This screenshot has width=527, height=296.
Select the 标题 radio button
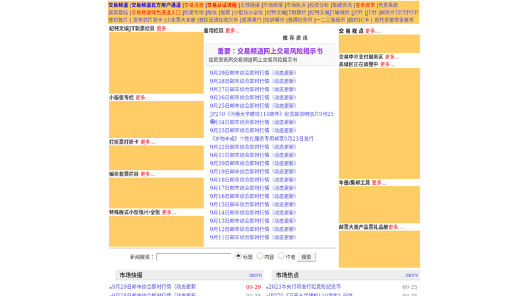pyautogui.click(x=238, y=256)
